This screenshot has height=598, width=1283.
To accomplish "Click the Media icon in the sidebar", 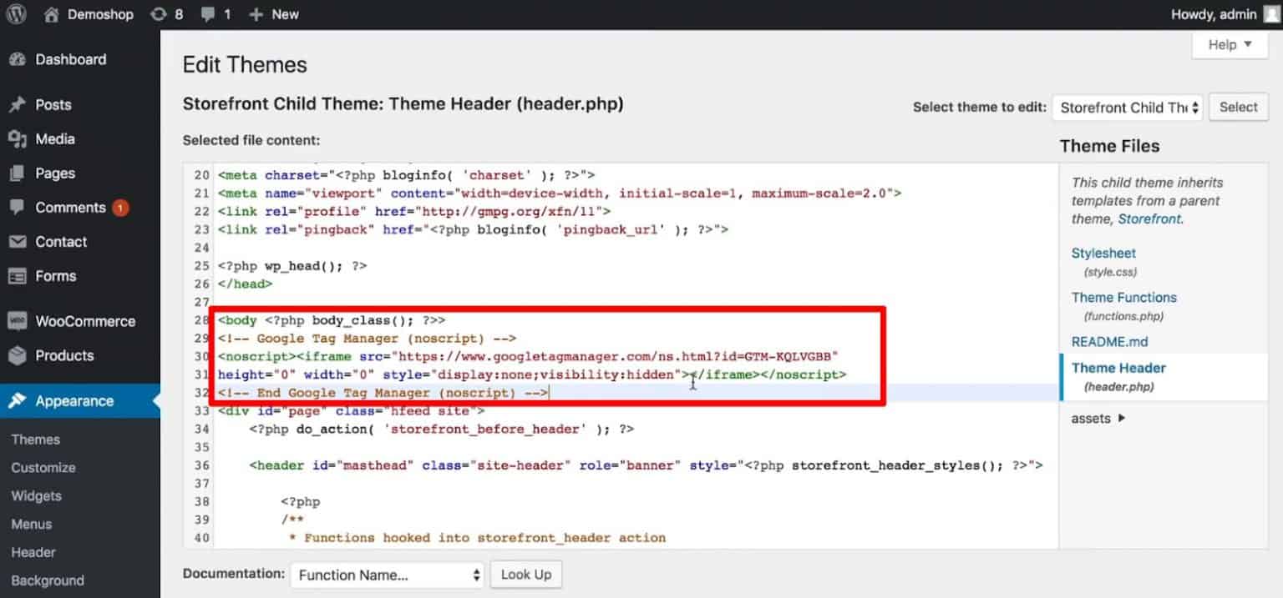I will [x=18, y=138].
